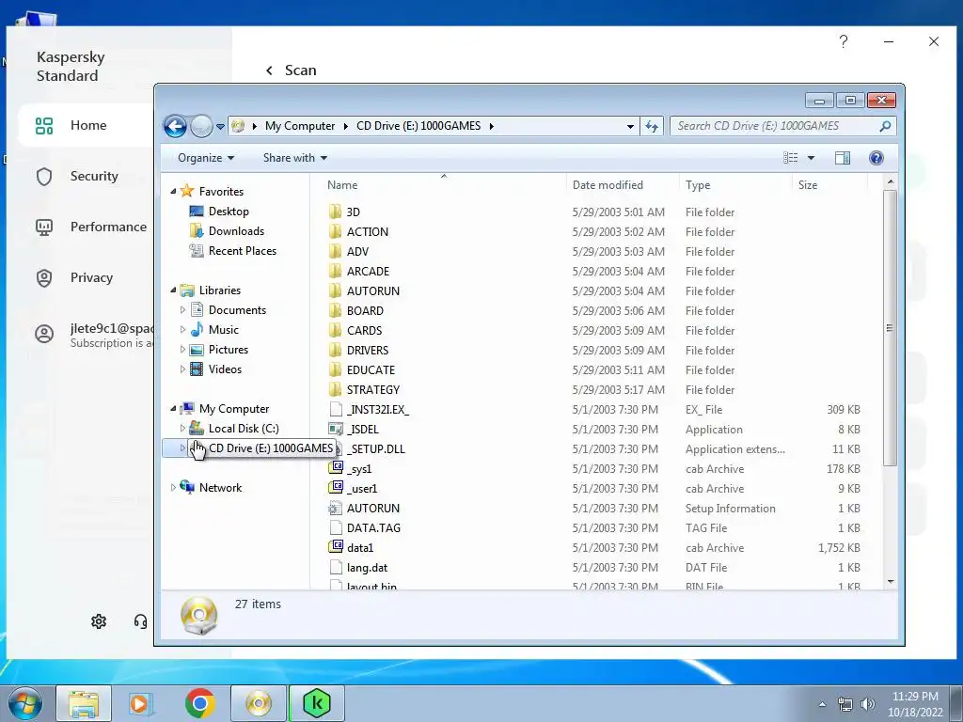Screen dimensions: 963x722
Task: Select the DATA.TAG file
Action: [x=373, y=528]
